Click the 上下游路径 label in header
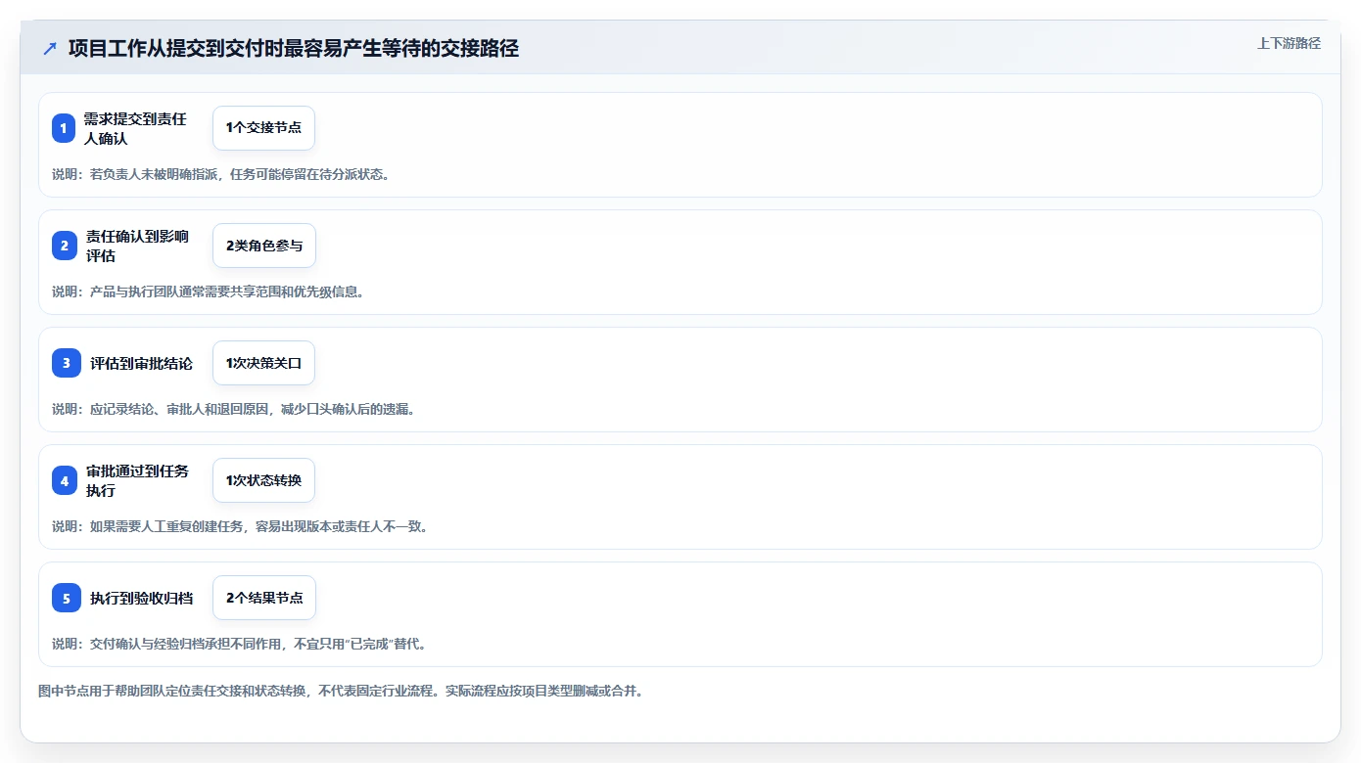Image resolution: width=1361 pixels, height=763 pixels. point(1289,43)
